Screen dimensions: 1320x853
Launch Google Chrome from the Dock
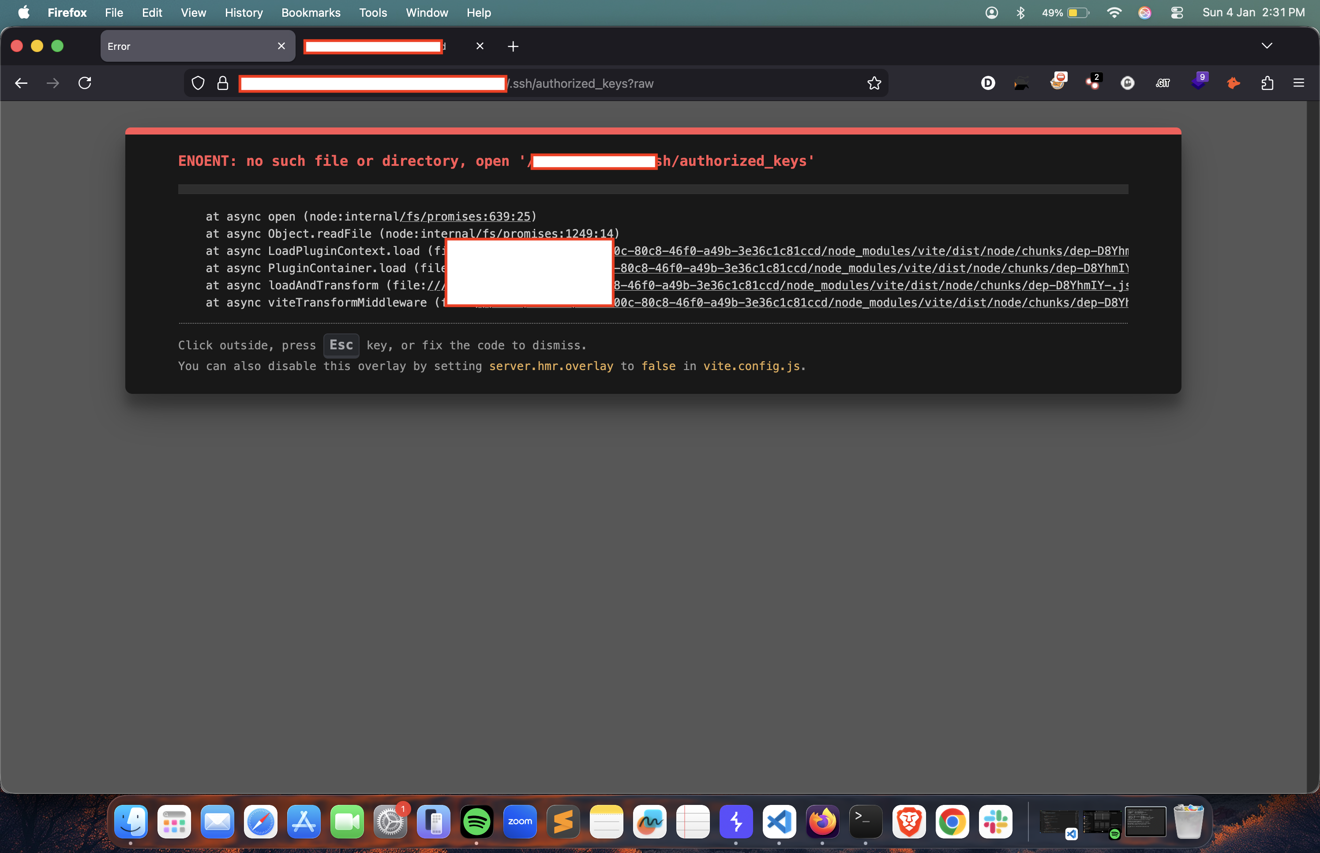[x=952, y=821]
